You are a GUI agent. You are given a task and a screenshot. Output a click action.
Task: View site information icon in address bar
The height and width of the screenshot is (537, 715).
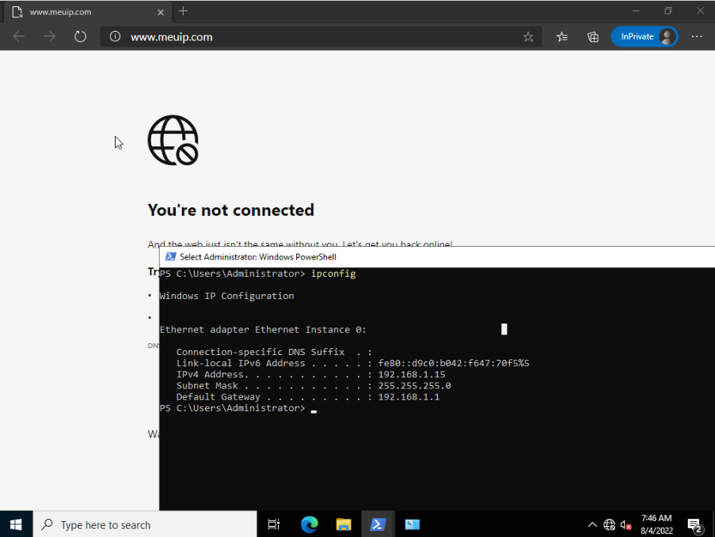pos(115,36)
